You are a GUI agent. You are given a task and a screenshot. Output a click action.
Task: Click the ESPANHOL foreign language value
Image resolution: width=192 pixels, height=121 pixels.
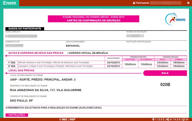(73, 46)
